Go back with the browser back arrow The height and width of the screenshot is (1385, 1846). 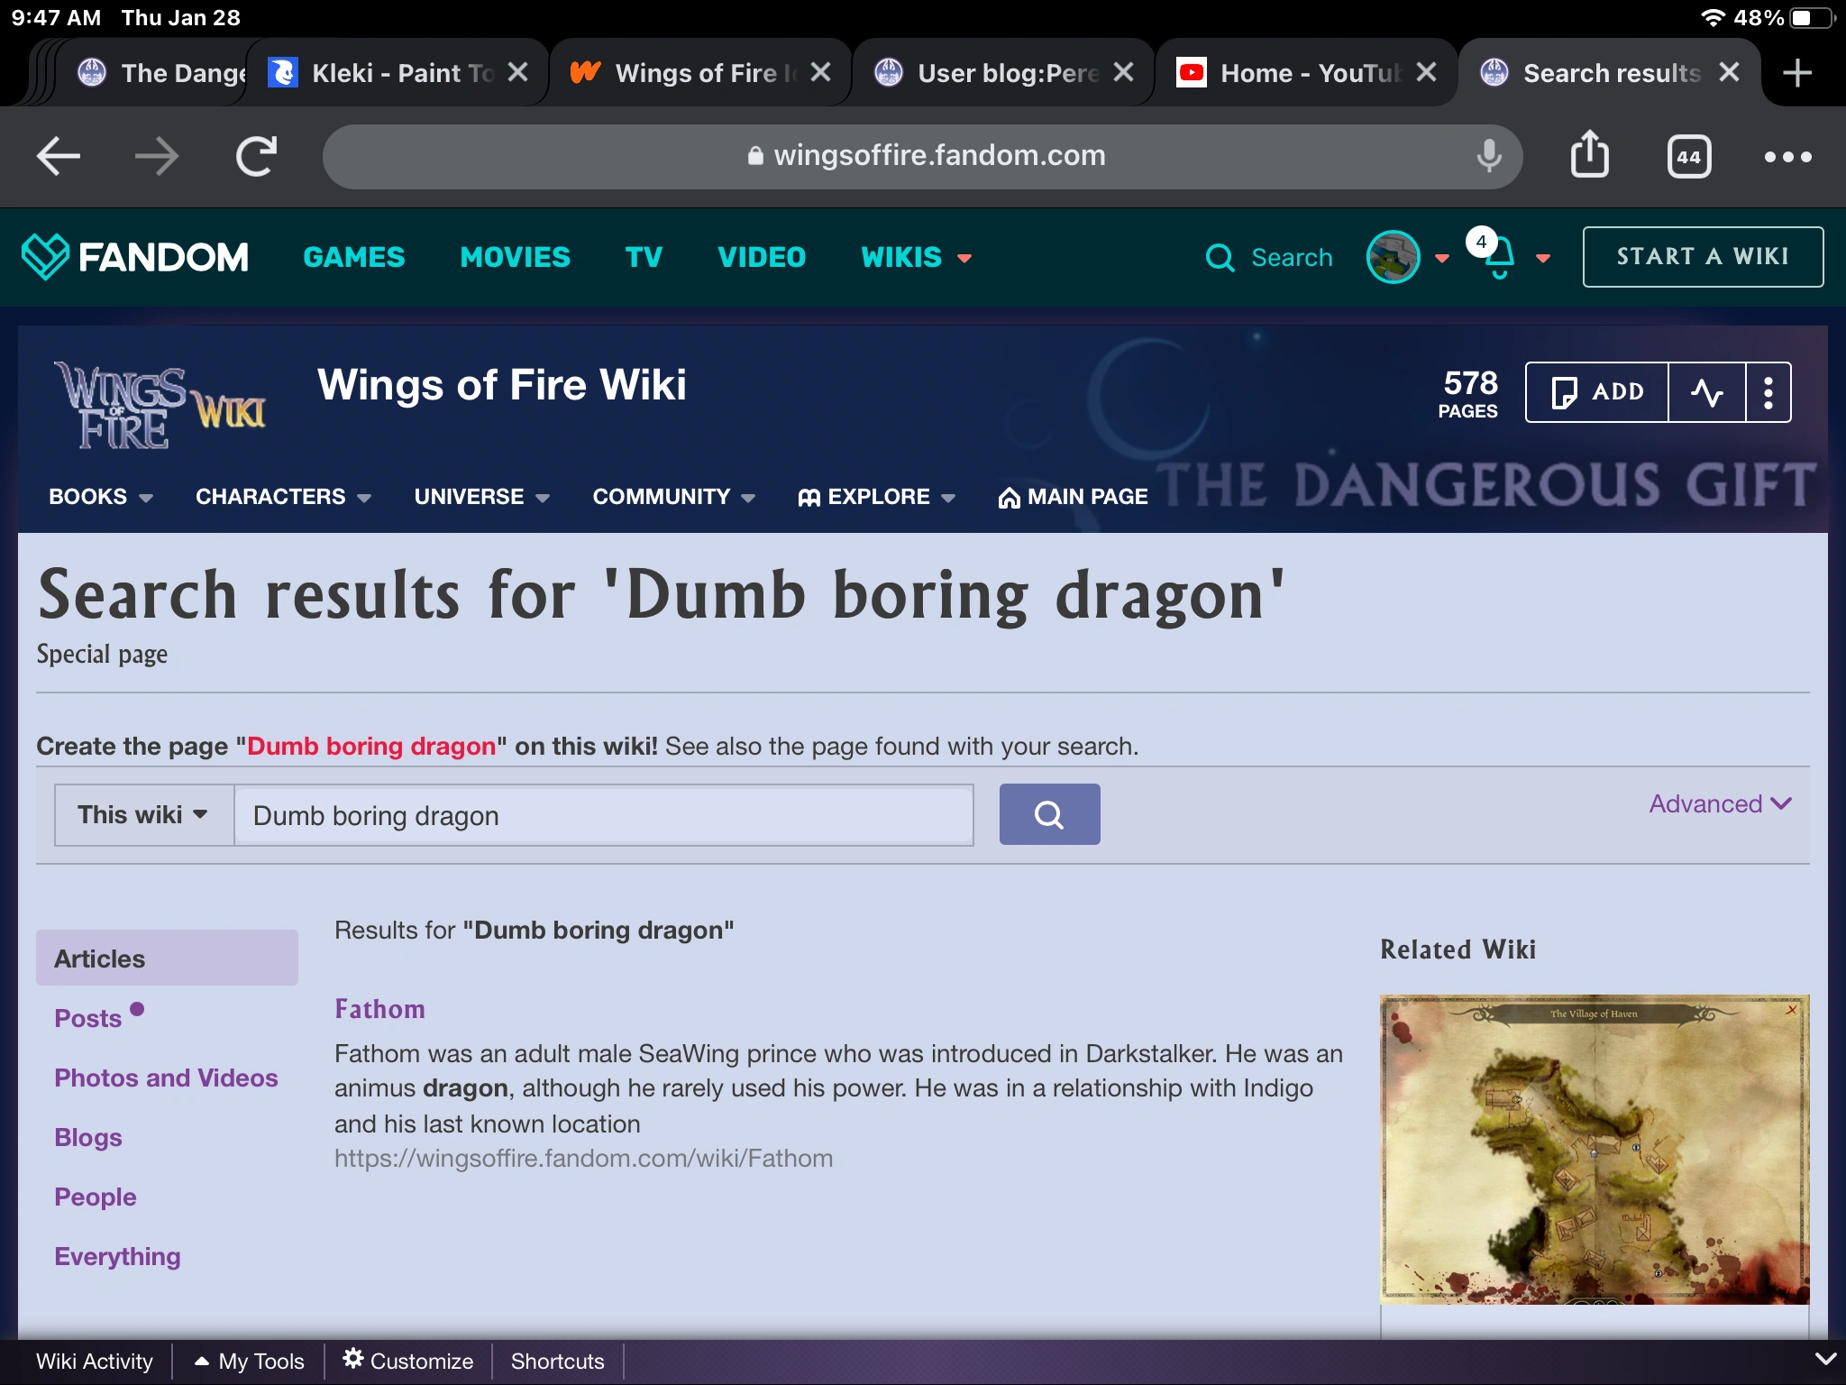(58, 154)
